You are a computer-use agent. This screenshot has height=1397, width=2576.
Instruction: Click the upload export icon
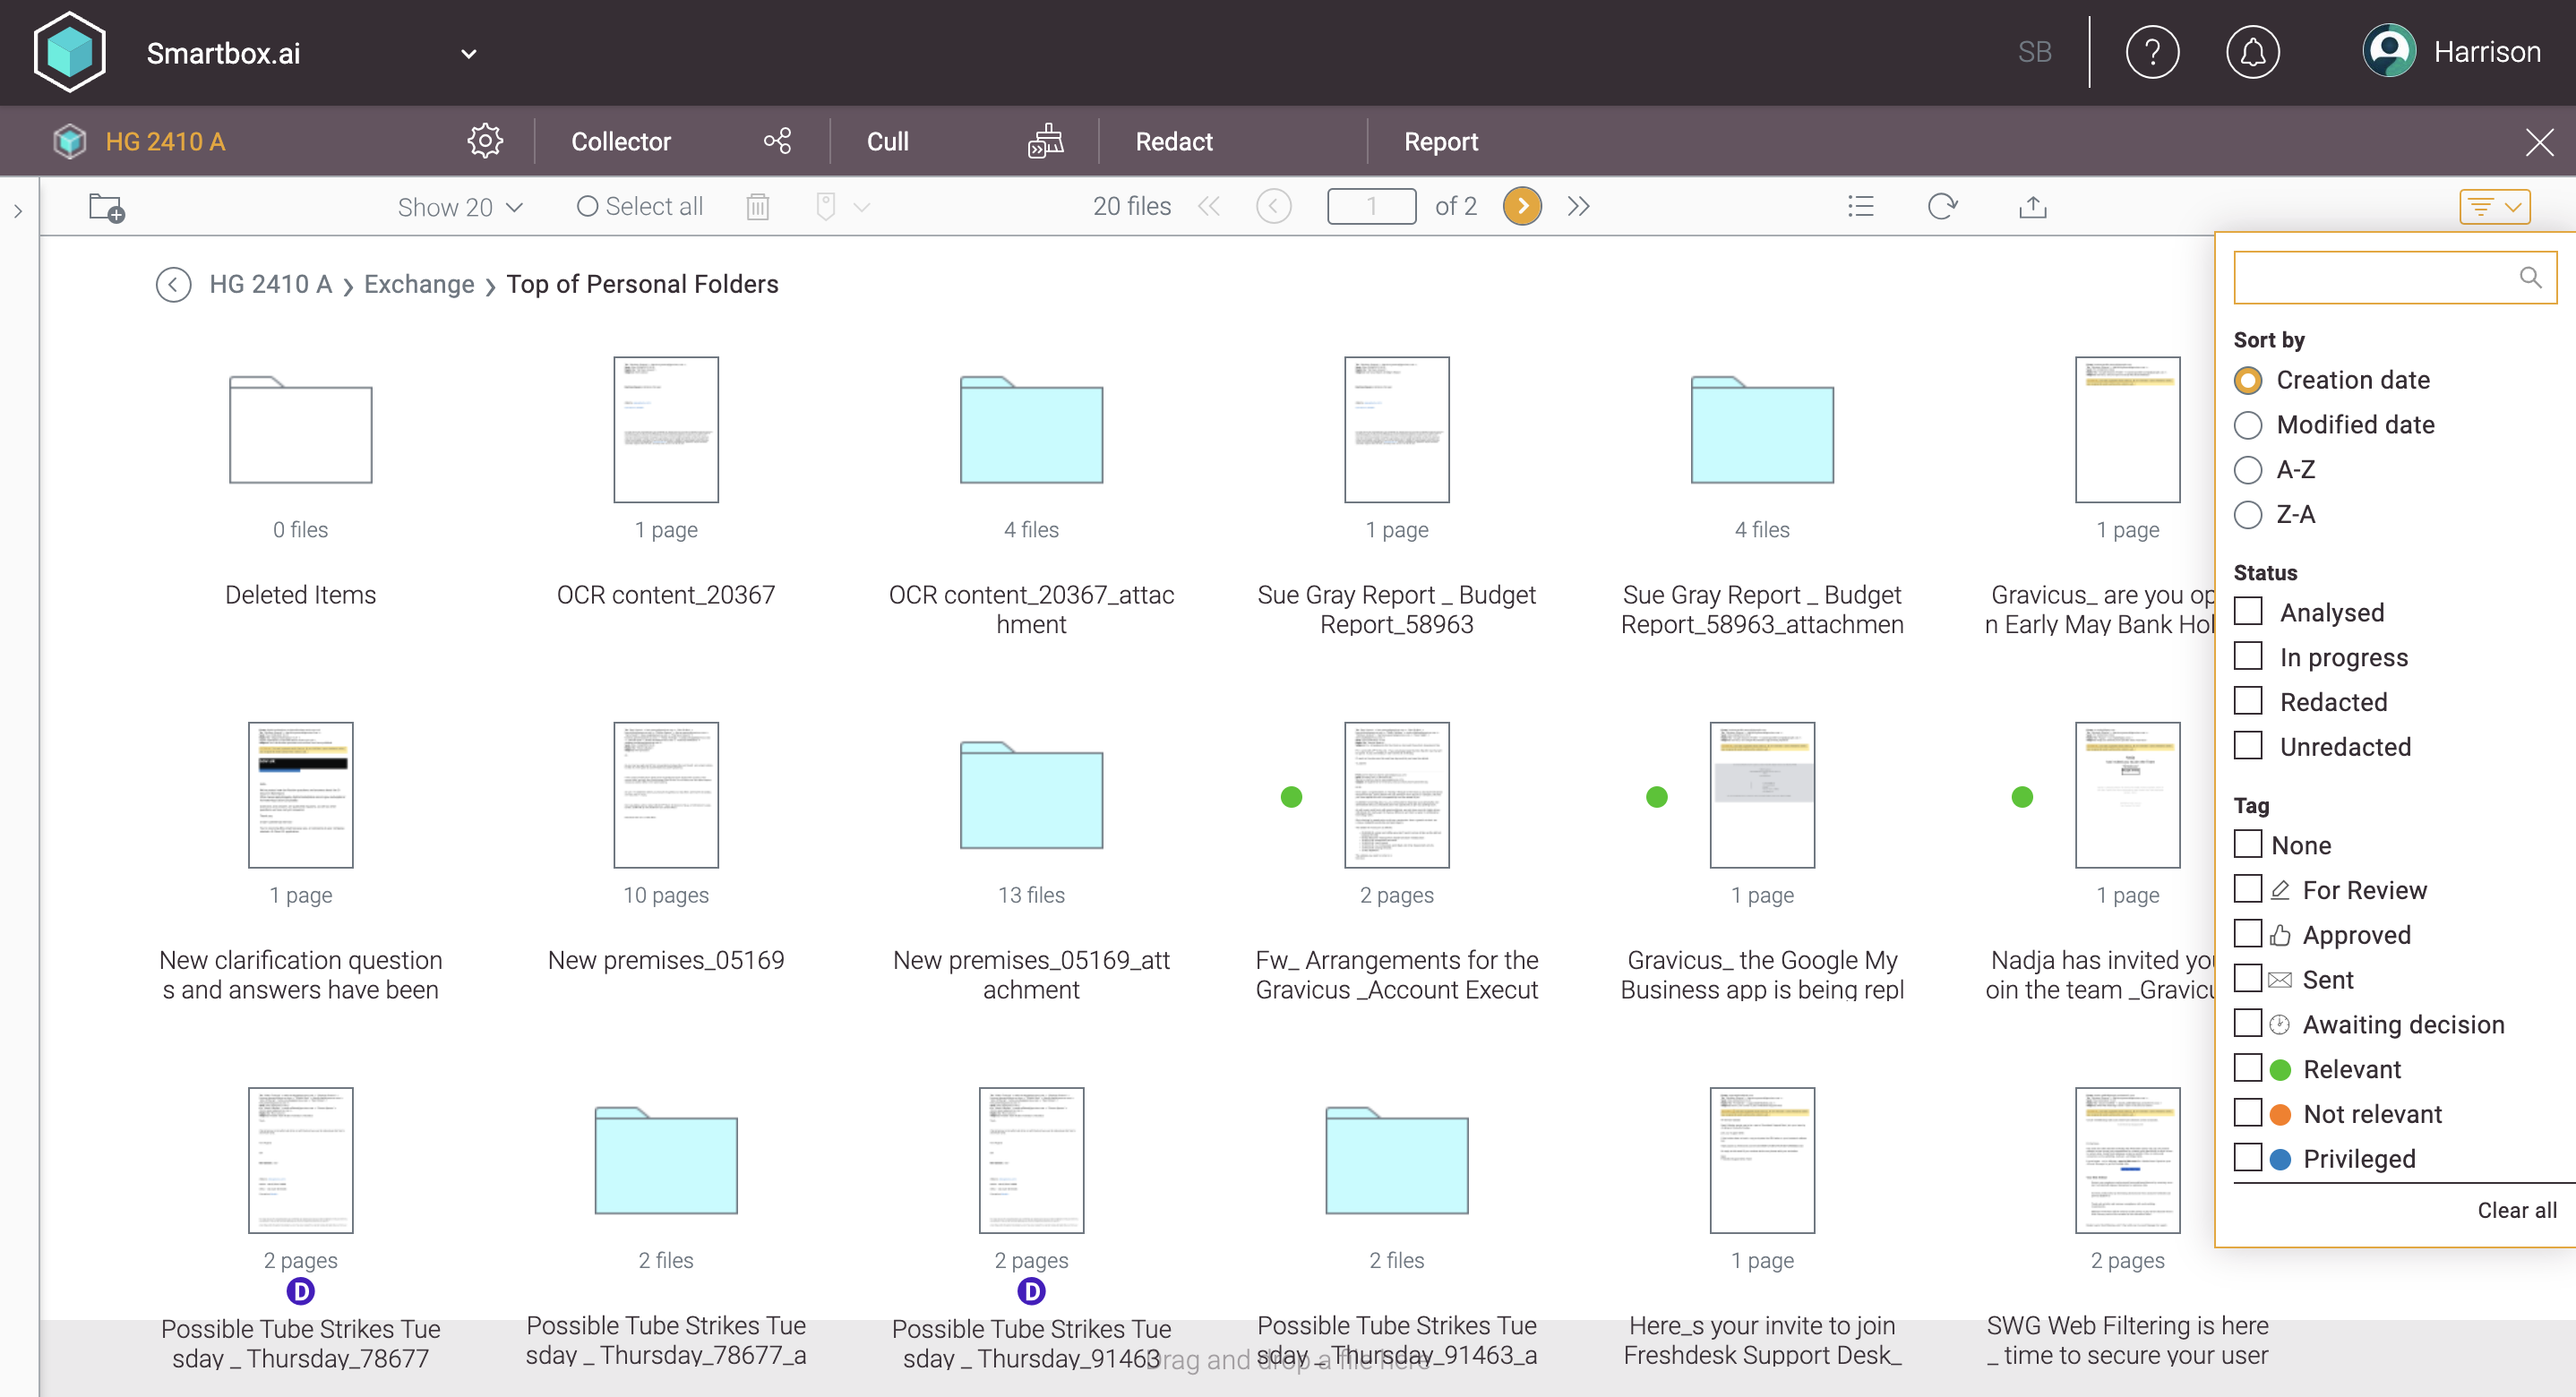click(x=2032, y=207)
